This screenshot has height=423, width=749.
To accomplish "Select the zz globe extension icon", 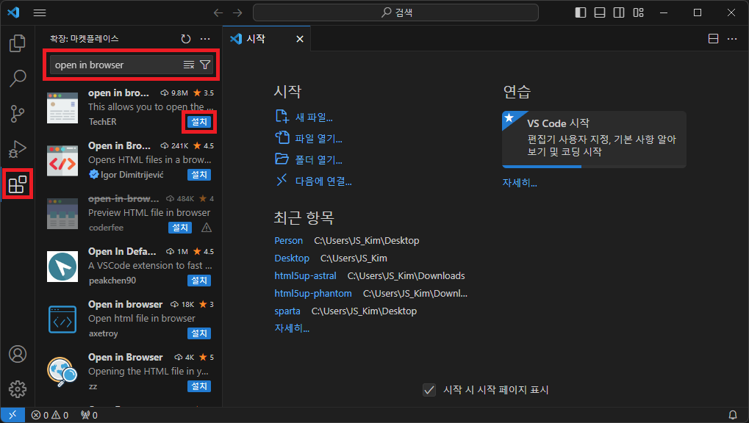I will (62, 372).
